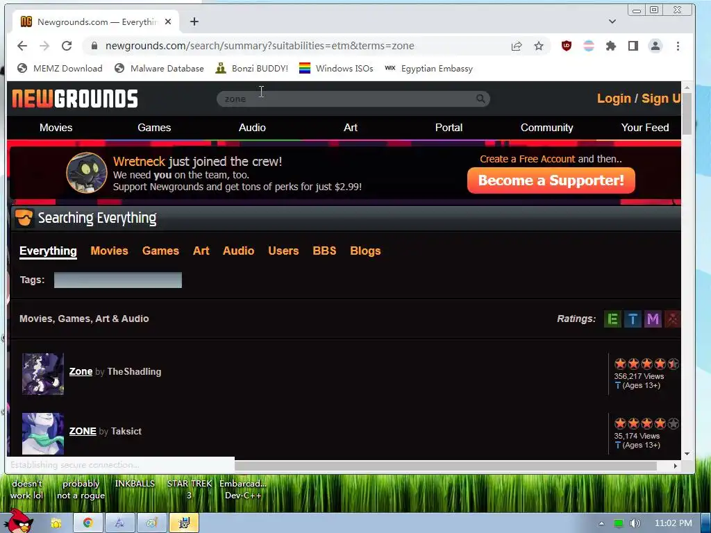Image resolution: width=711 pixels, height=533 pixels.
Task: Show hidden system tray icons
Action: click(601, 523)
